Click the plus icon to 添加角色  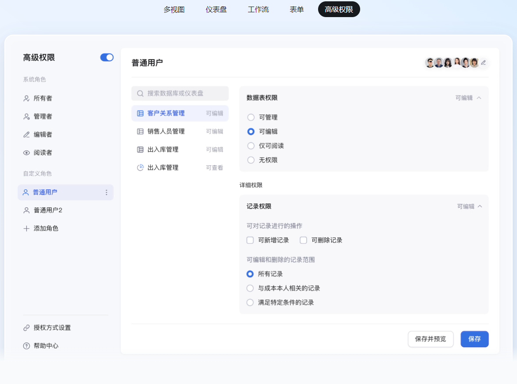26,228
